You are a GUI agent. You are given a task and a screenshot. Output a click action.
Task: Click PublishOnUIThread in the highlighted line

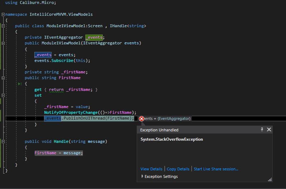pyautogui.click(x=97, y=118)
